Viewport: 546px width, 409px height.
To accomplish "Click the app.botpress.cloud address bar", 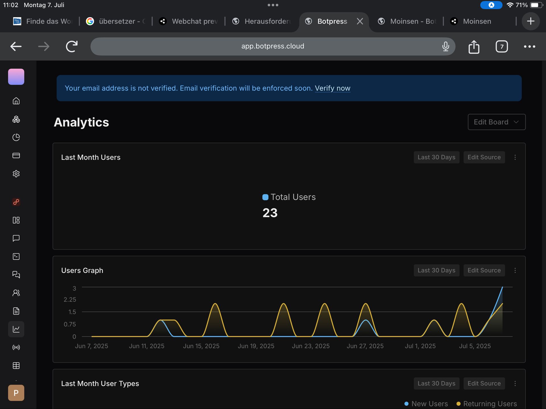I will click(x=272, y=46).
